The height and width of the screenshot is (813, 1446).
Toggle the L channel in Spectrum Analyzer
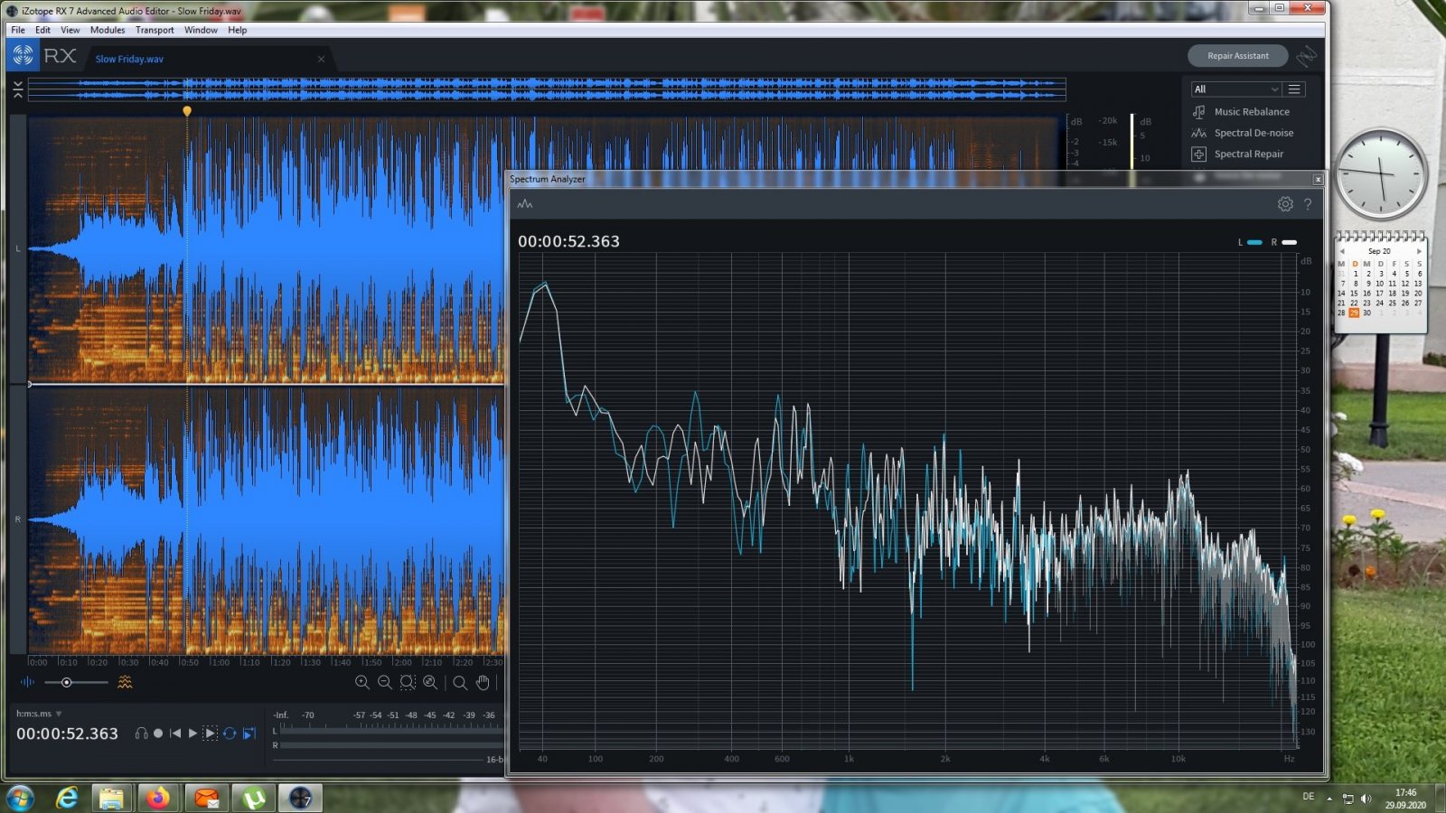tap(1251, 242)
